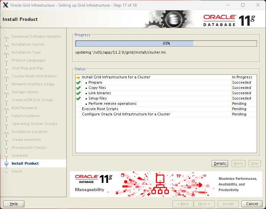Select Create ASM Disk Group step
This screenshot has width=266, height=209.
32,100
